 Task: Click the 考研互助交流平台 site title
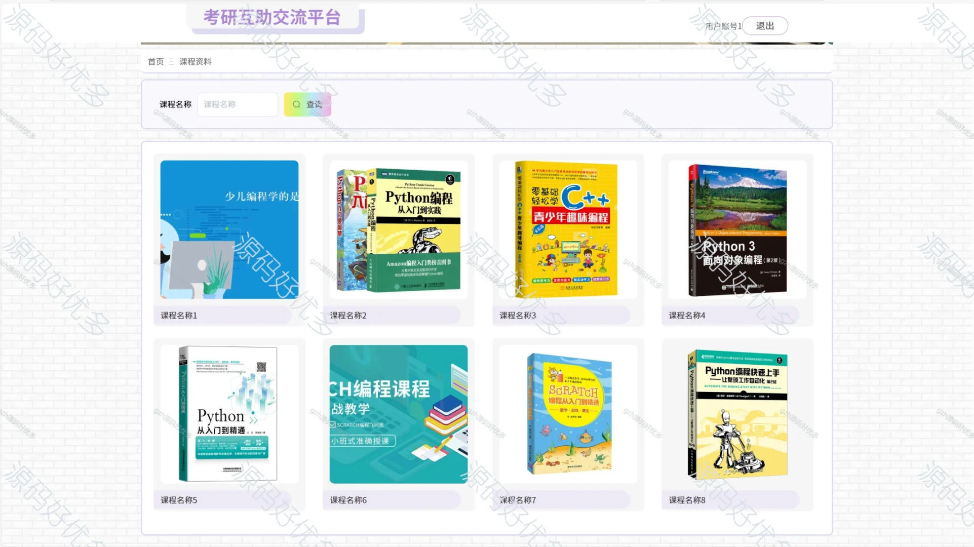pos(272,18)
